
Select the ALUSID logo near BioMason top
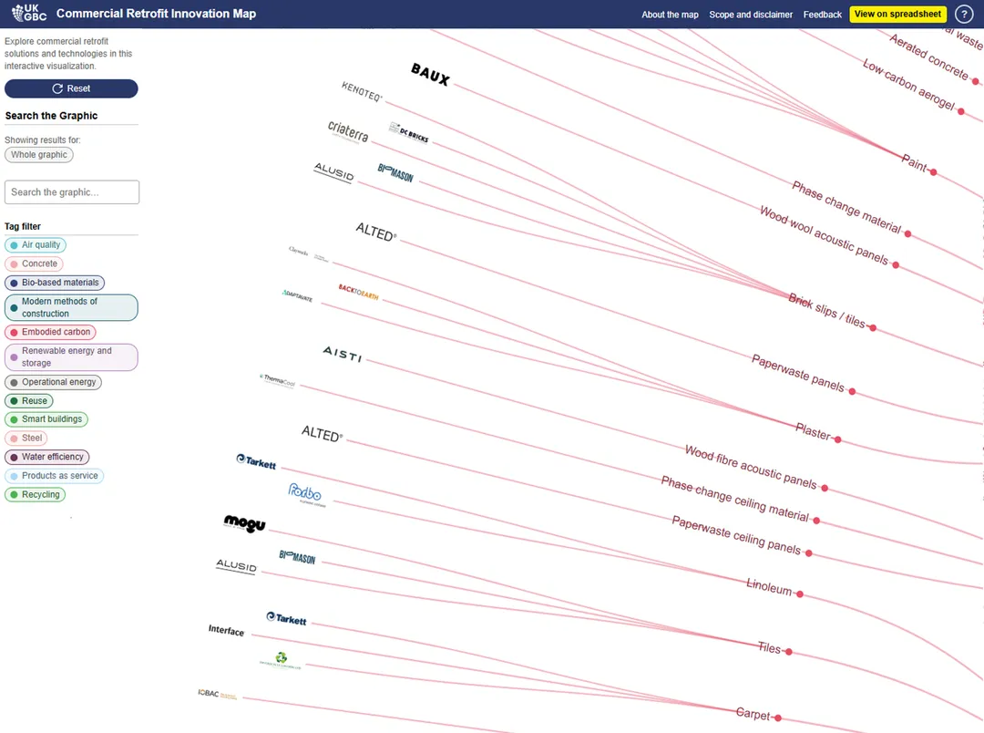click(333, 172)
